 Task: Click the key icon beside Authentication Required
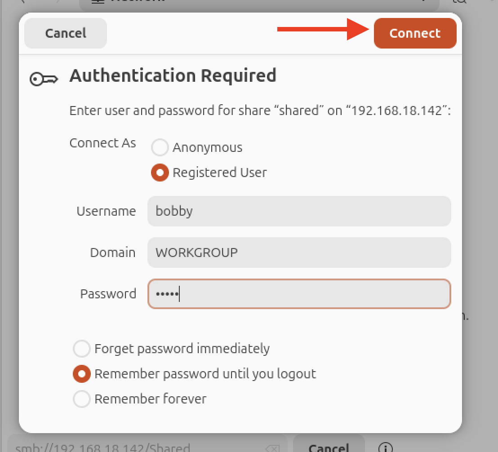pyautogui.click(x=44, y=79)
